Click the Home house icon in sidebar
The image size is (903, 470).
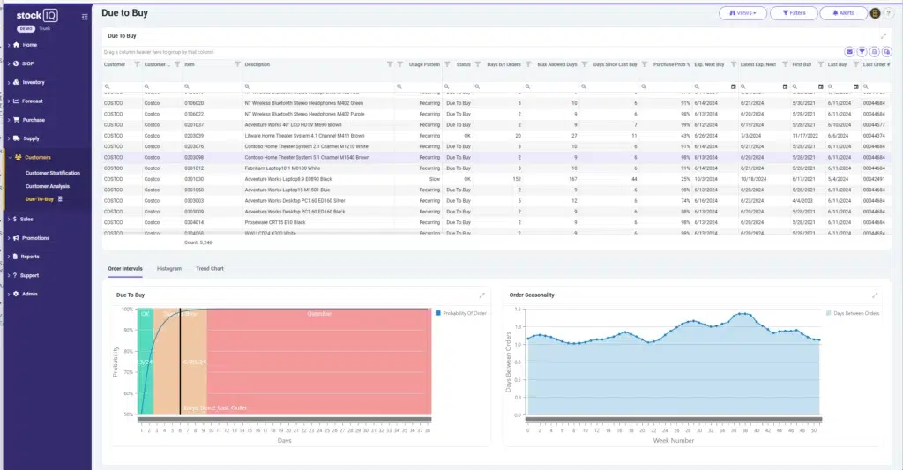coord(16,45)
